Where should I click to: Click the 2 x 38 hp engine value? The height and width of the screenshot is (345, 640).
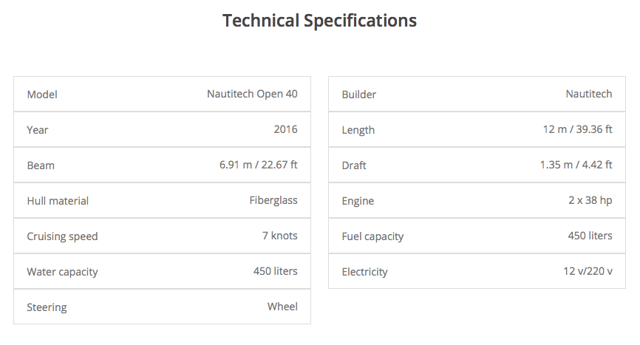tap(586, 200)
